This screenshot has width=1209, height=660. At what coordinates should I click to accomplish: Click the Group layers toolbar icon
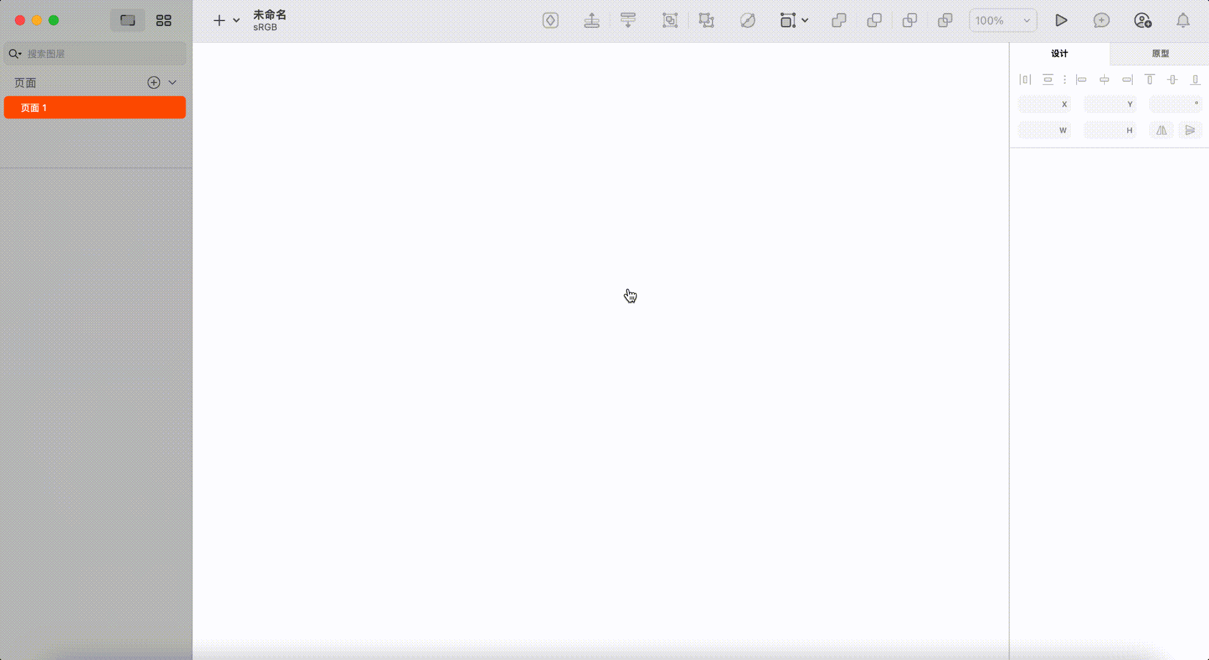[670, 20]
